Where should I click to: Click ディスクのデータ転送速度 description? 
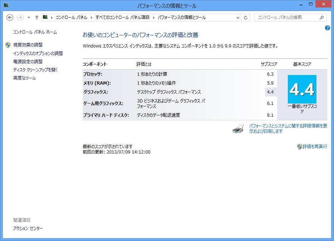click(159, 115)
